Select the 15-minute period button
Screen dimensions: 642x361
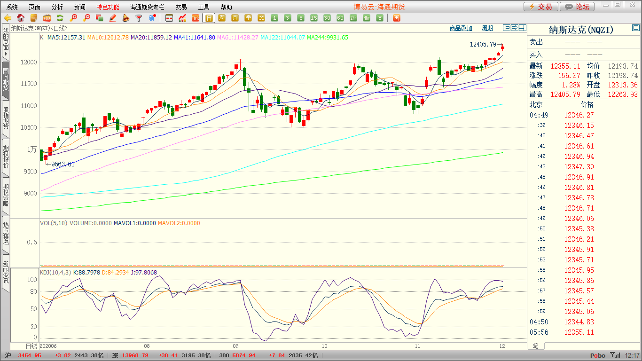coord(314,18)
